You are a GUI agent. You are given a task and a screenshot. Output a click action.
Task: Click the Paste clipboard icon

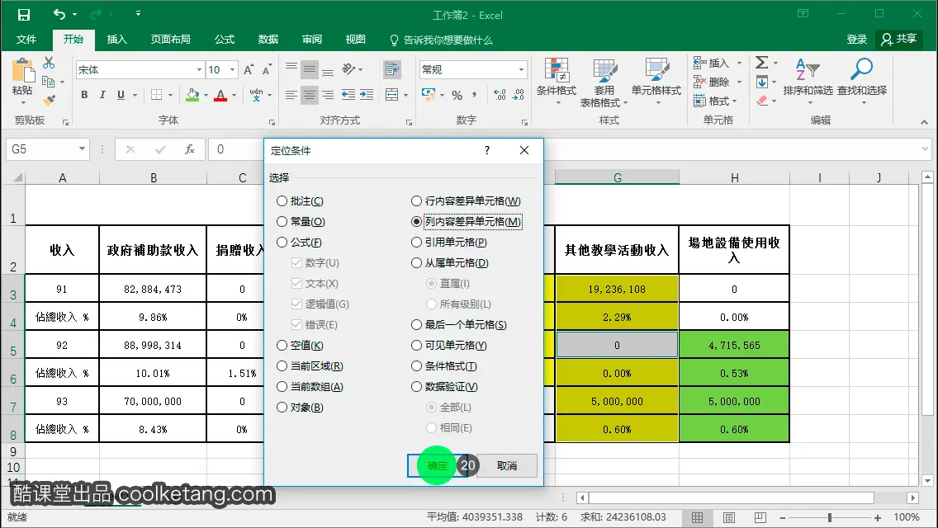[x=23, y=71]
